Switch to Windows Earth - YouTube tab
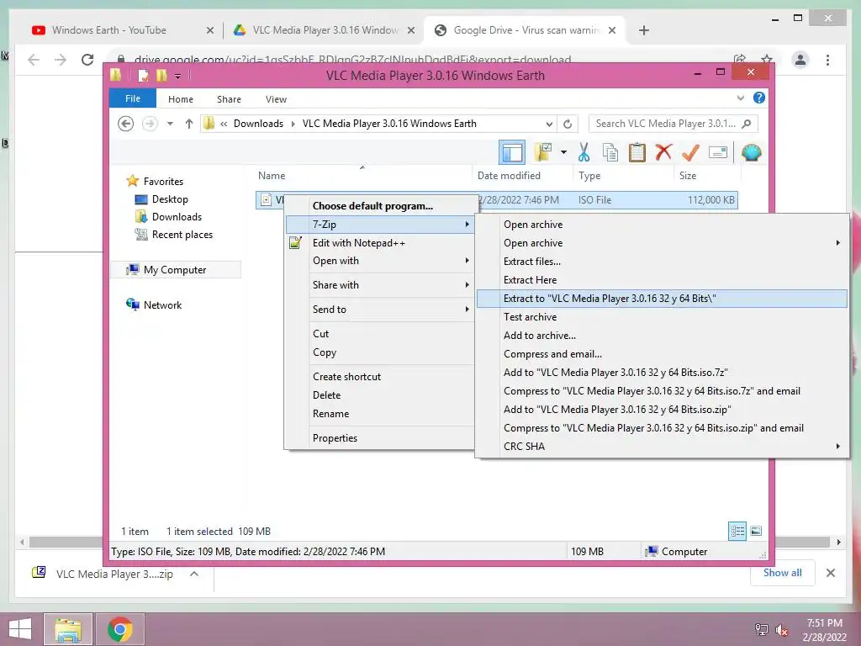 click(110, 30)
